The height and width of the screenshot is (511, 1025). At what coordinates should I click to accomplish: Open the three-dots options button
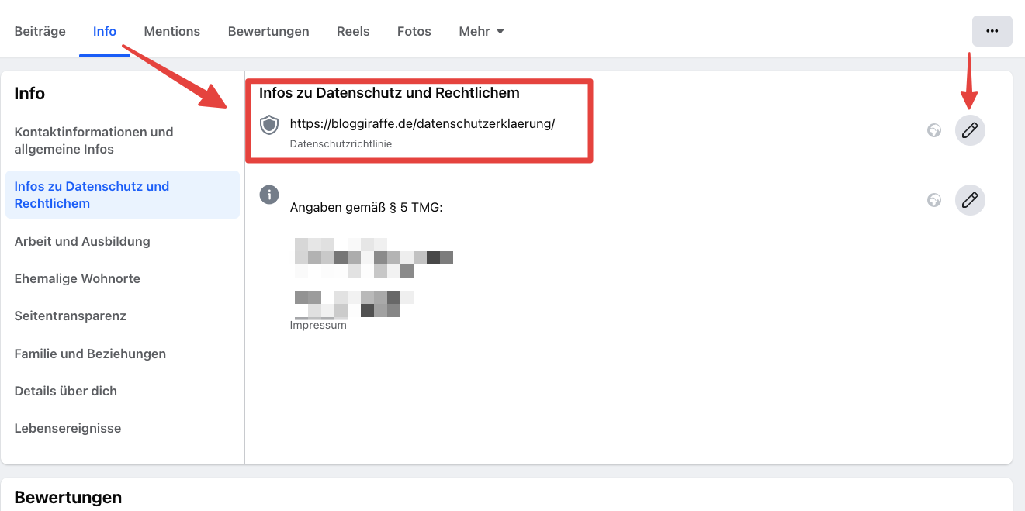click(x=992, y=31)
